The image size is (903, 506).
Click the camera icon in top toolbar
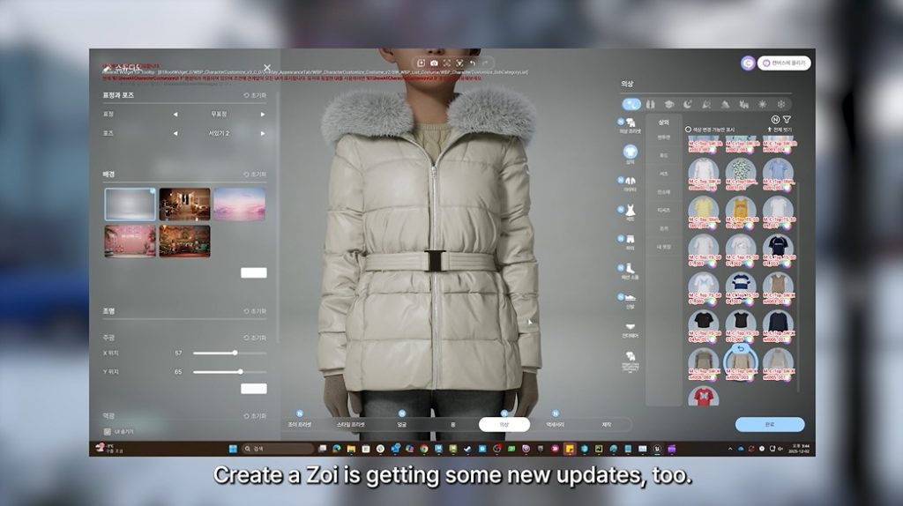[434, 63]
